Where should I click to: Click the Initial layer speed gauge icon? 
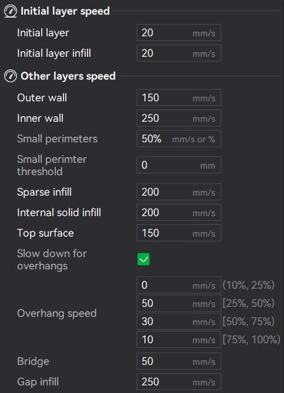[11, 11]
